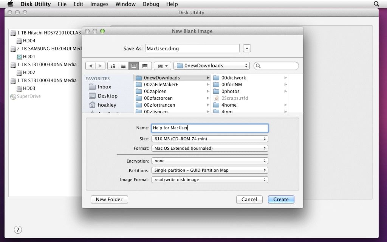This screenshot has height=242, width=387.
Task: Select the 00forINM folder
Action: (249, 84)
